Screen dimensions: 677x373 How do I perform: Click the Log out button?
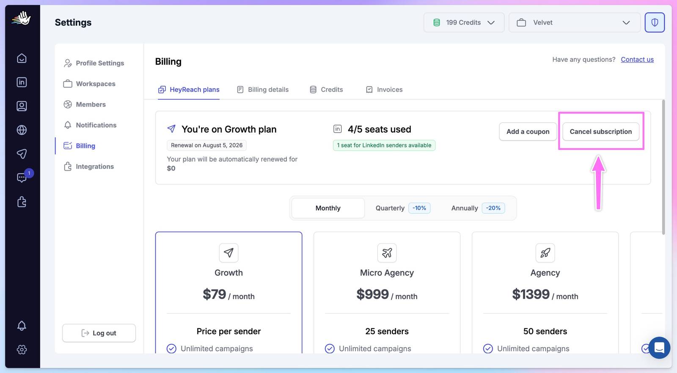point(99,333)
